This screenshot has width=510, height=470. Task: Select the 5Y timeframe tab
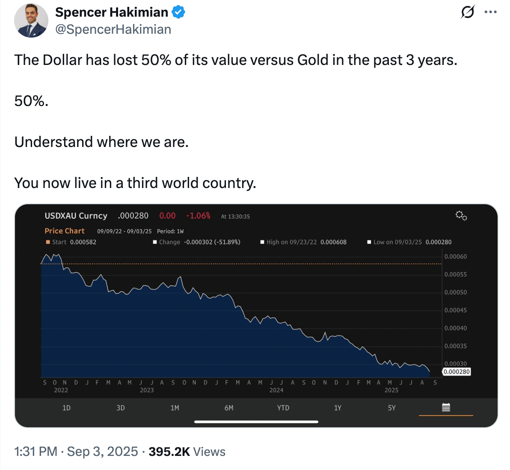(391, 408)
